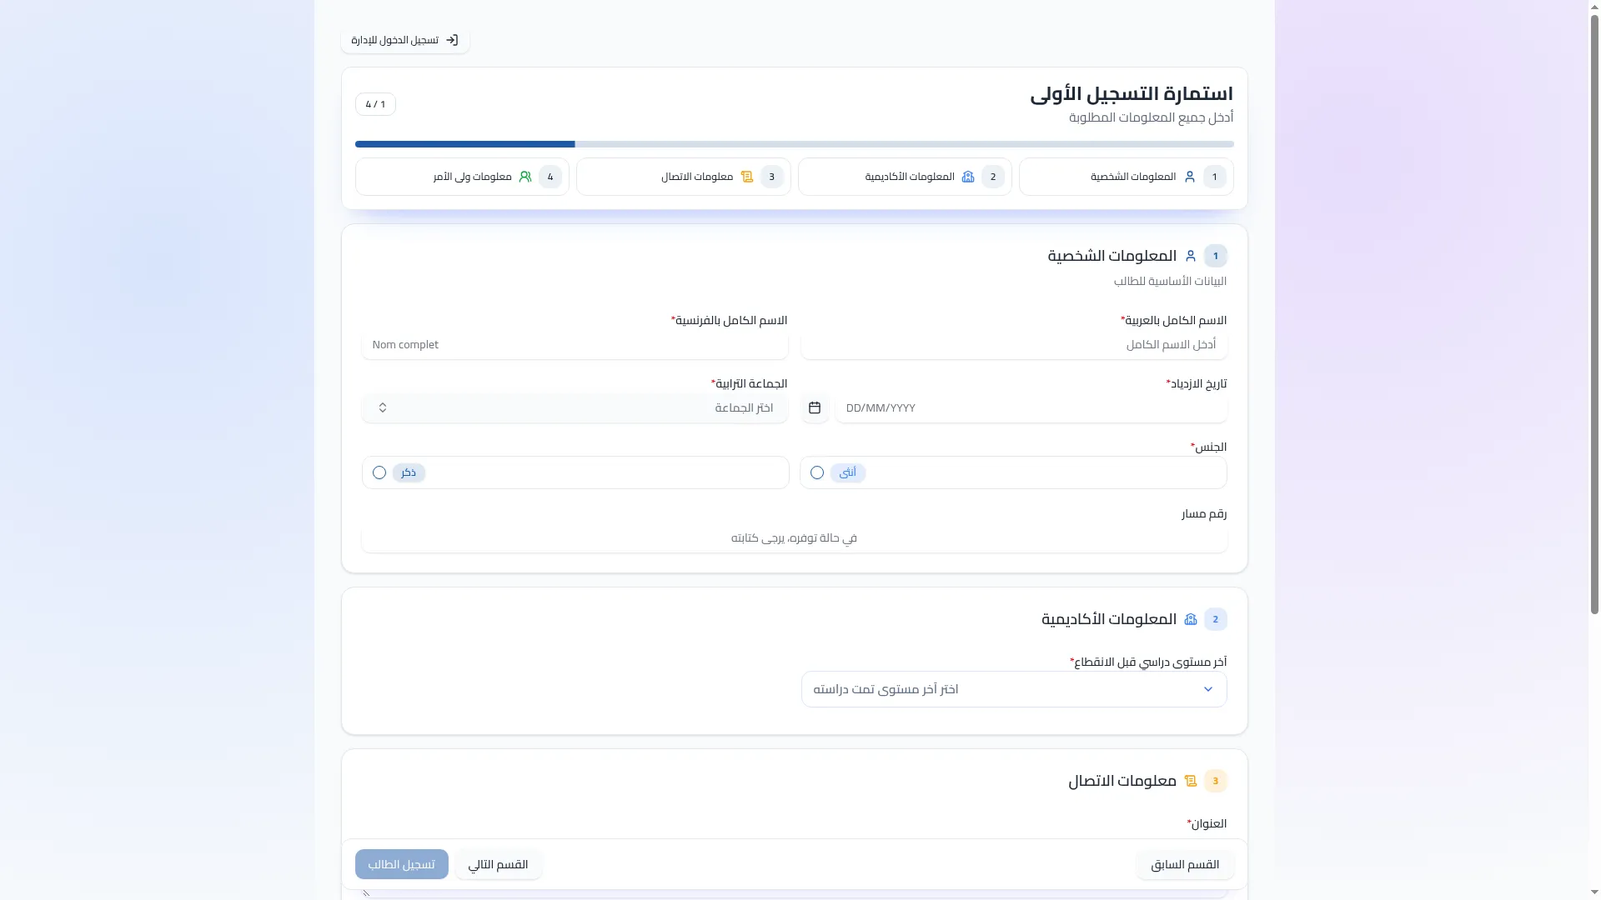Go to المعلومات الشخصية step tab
The height and width of the screenshot is (900, 1601).
click(x=1127, y=177)
